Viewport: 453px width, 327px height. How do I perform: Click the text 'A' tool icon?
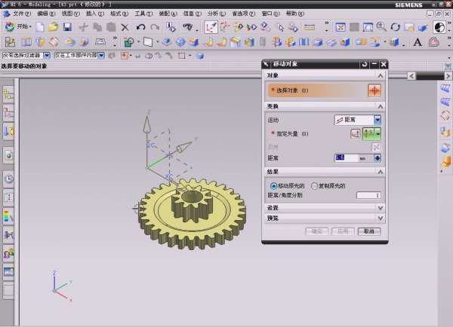pos(418,42)
